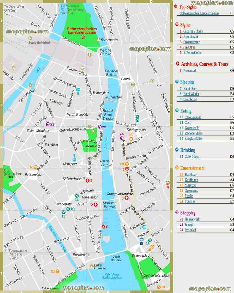
Task: Click map marker 10 restaurant icon at Paradeplatz
Action: click(x=68, y=209)
